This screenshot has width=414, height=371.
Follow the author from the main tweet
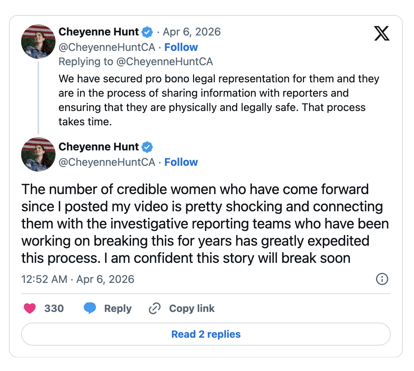tap(181, 162)
